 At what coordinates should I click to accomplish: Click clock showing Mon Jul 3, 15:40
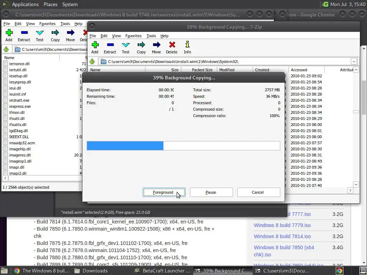point(348,4)
